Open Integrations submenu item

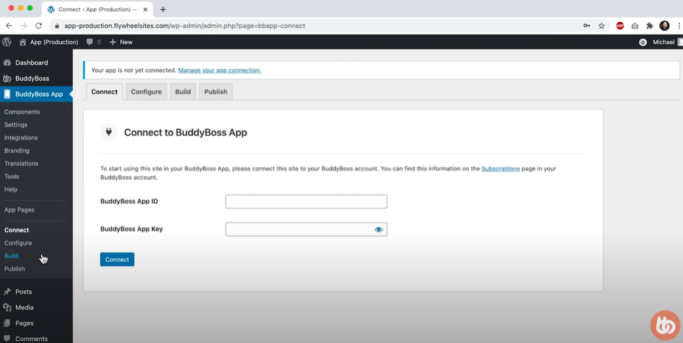pos(21,138)
